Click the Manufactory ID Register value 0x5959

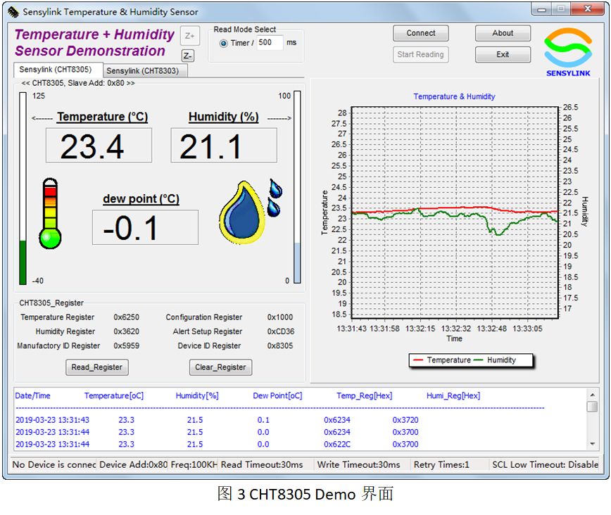click(126, 346)
